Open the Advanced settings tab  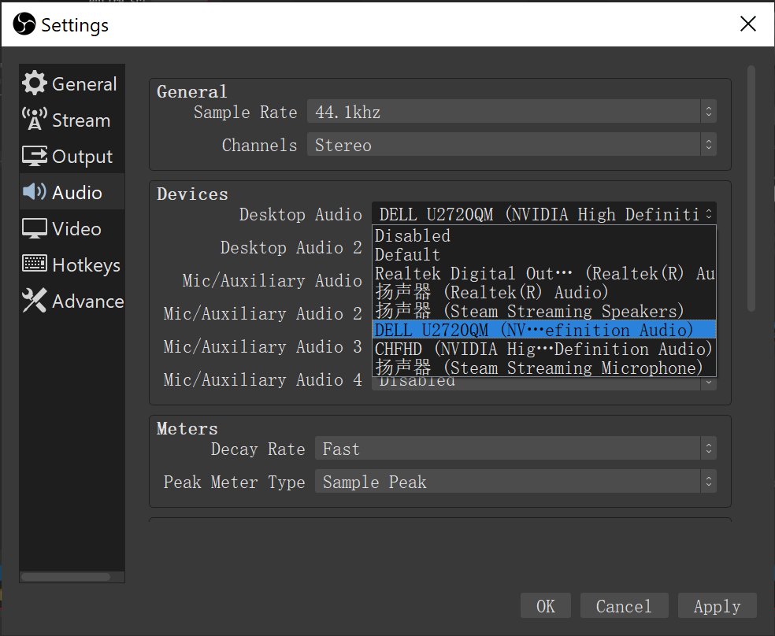pos(72,301)
